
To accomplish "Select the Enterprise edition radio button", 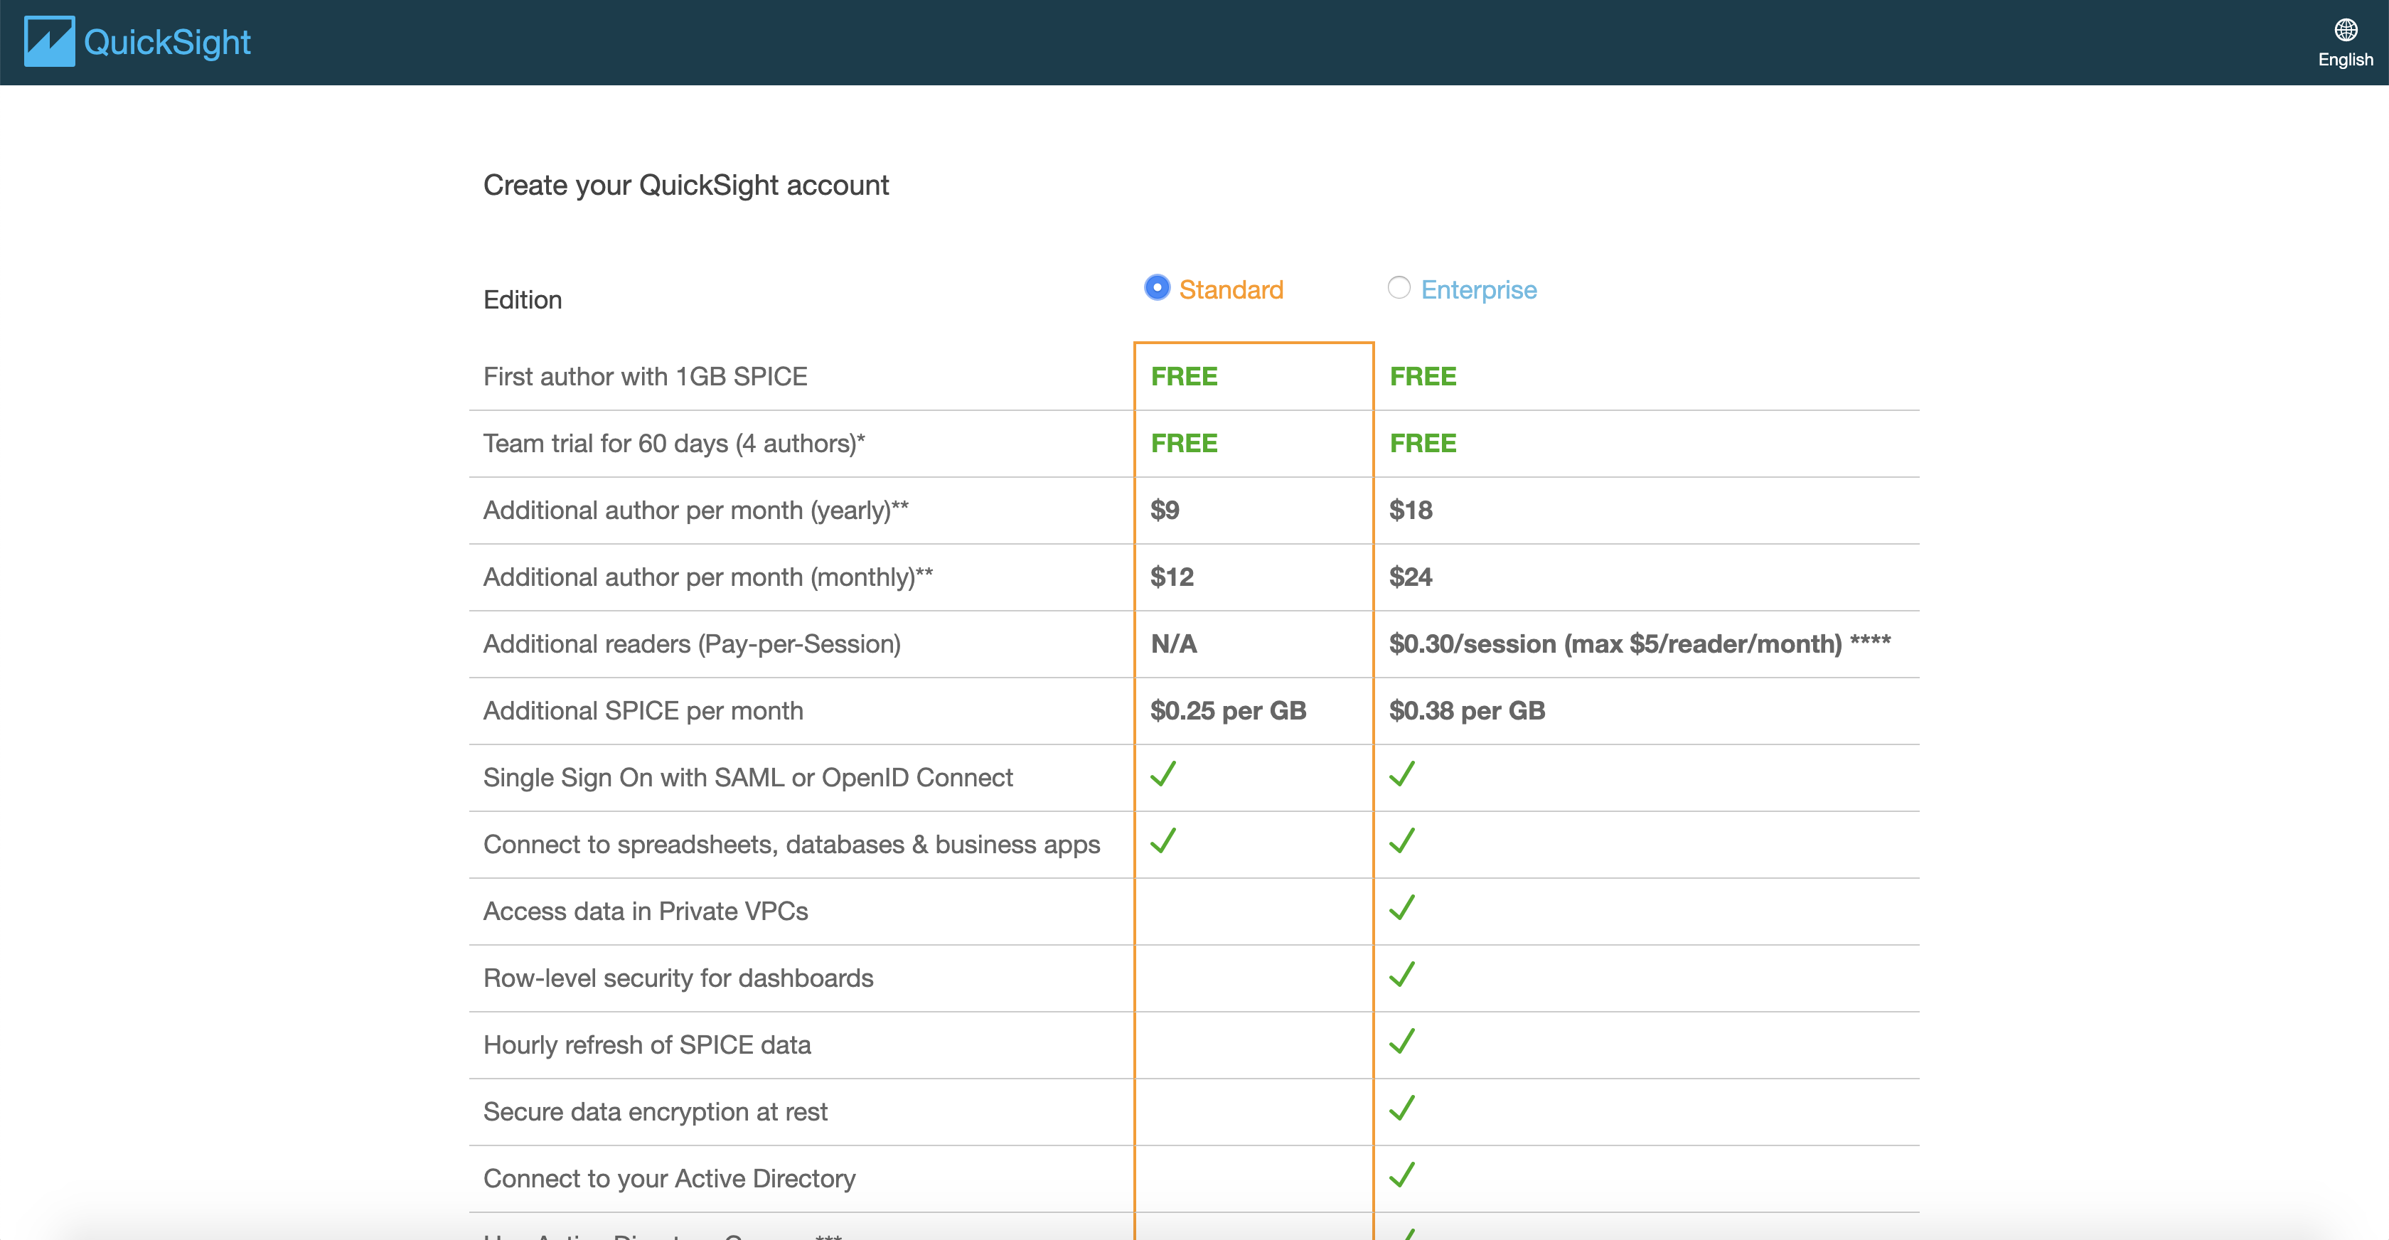I will pos(1398,287).
